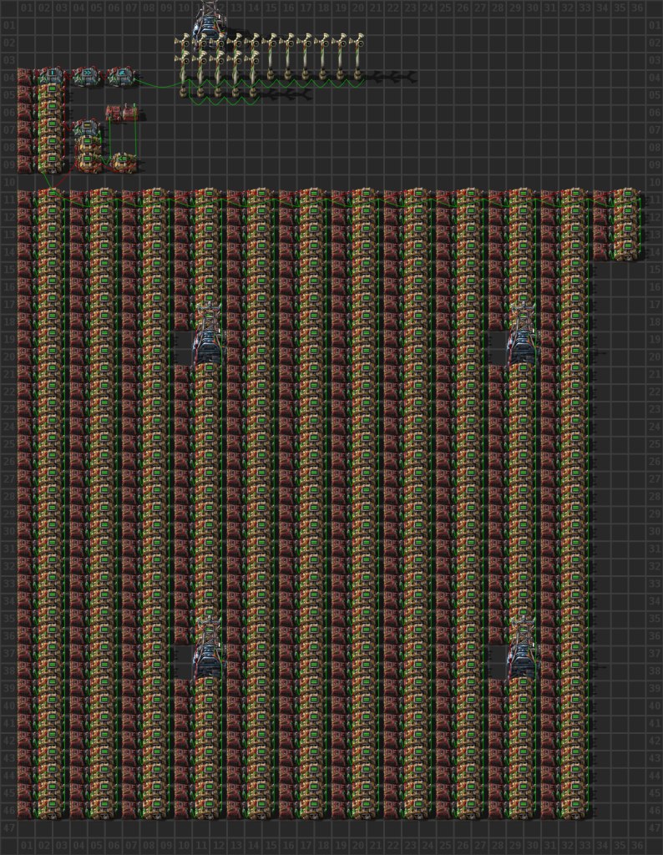Select the constant combinator at column 01, row 46

tap(26, 810)
